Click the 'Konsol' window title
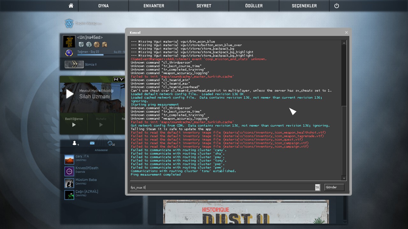 click(135, 32)
